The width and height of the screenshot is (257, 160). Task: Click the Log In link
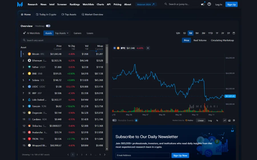tap(219, 4)
